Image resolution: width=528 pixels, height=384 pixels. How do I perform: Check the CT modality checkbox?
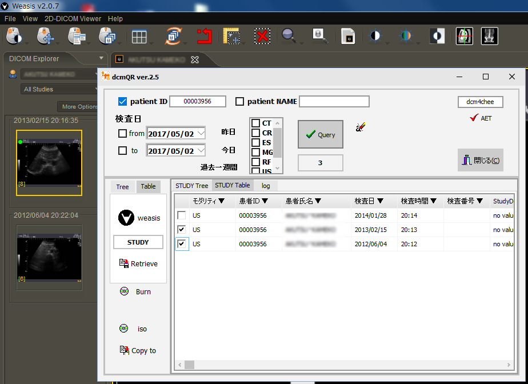coord(255,123)
